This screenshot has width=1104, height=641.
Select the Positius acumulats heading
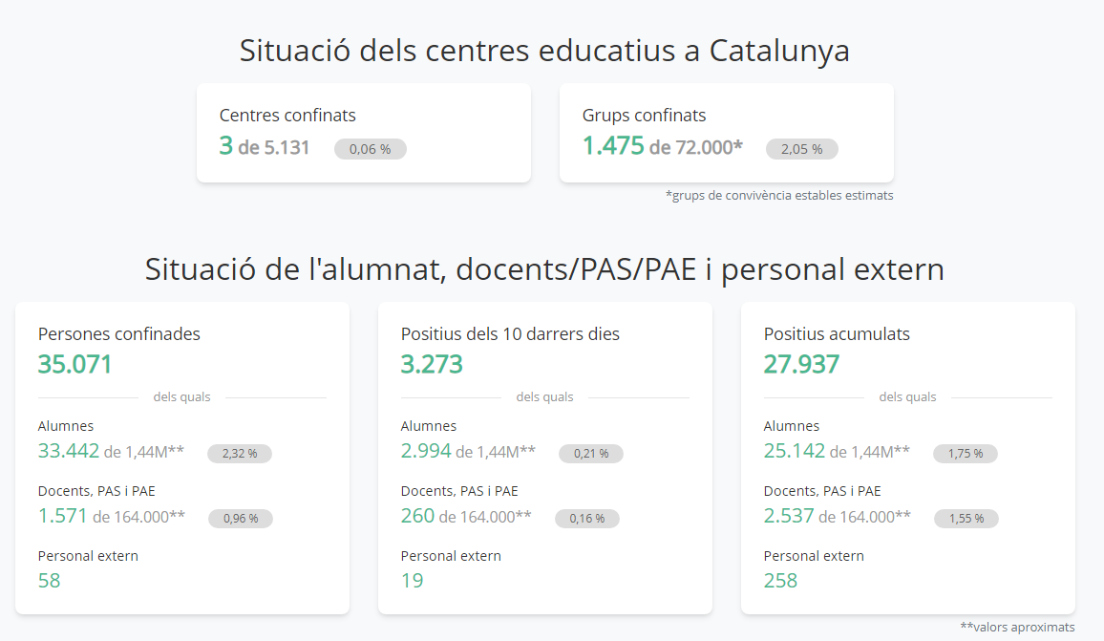pyautogui.click(x=837, y=334)
